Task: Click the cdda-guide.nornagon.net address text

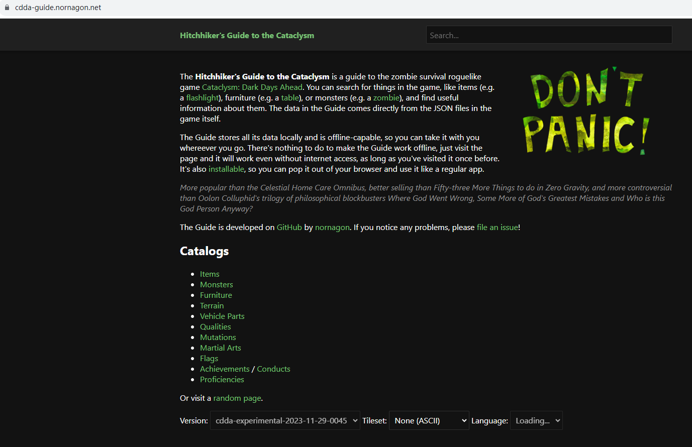Action: [58, 8]
